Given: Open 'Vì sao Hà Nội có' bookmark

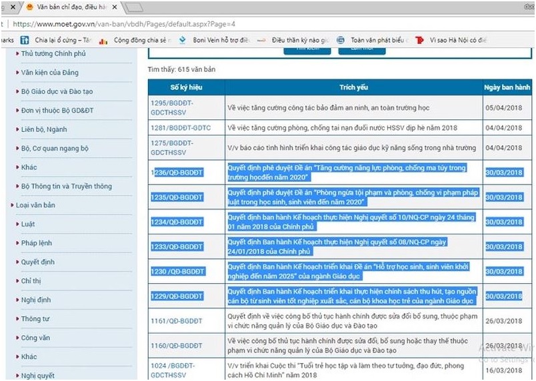Looking at the screenshot, I should coord(451,40).
